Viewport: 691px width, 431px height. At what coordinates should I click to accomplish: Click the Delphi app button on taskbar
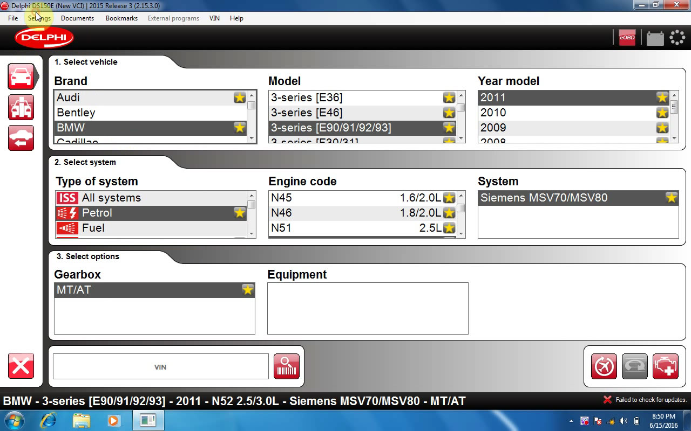147,420
